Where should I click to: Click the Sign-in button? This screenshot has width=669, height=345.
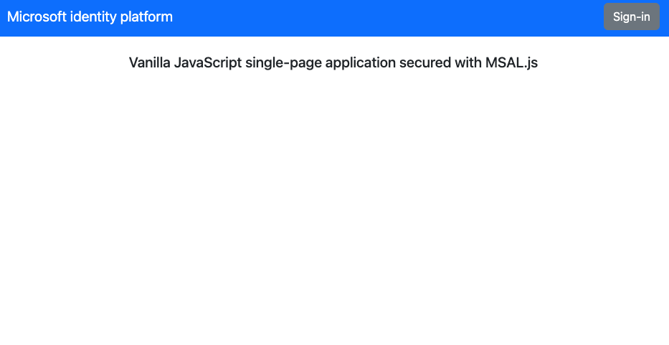(x=631, y=16)
